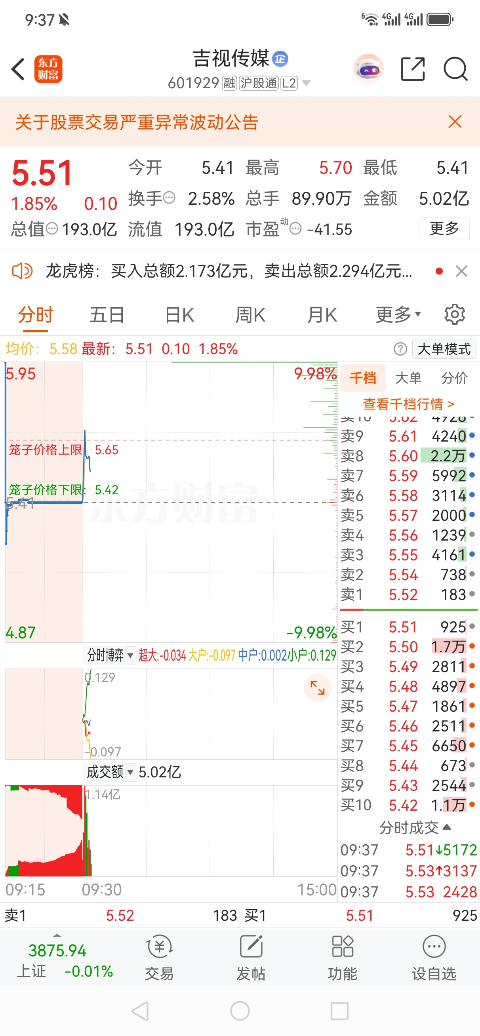Open the 发帖 post icon

click(251, 958)
